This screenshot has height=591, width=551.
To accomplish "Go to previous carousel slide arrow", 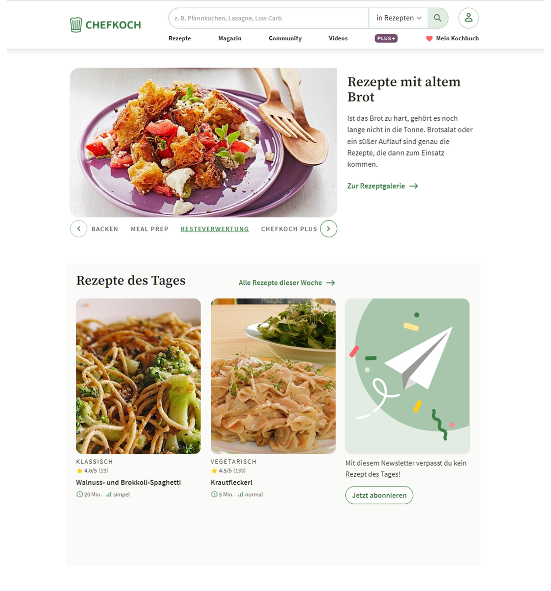I will 79,229.
